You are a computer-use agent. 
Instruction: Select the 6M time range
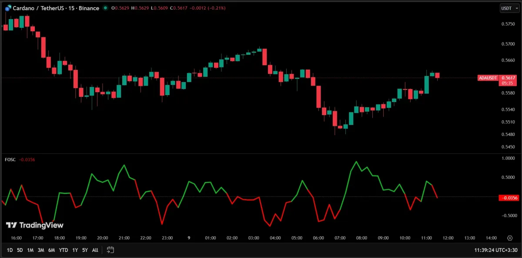click(x=51, y=250)
